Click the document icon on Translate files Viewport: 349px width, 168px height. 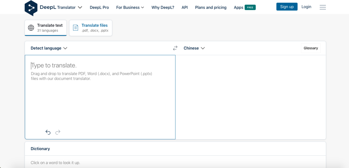(x=76, y=28)
